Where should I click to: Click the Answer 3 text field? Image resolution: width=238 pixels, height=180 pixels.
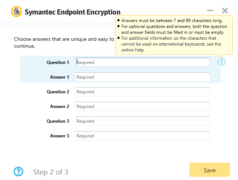(x=142, y=136)
